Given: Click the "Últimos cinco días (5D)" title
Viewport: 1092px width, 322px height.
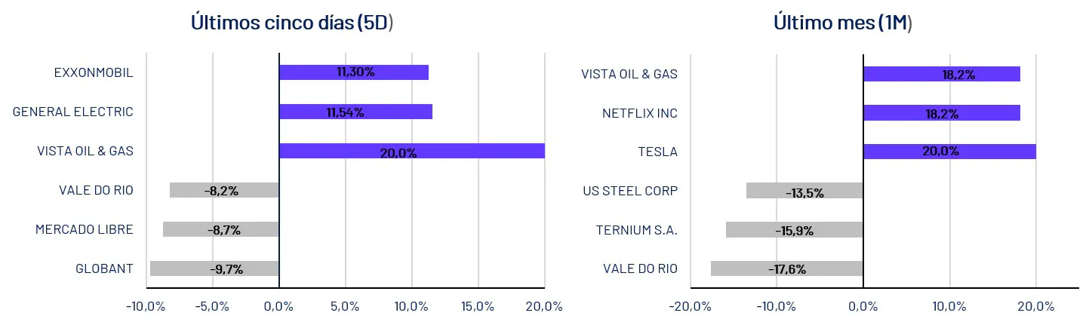Looking at the screenshot, I should 292,23.
